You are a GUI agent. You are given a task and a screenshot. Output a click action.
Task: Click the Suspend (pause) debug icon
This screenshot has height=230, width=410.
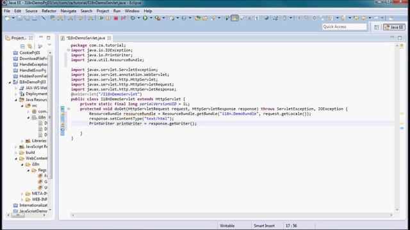coord(108,18)
